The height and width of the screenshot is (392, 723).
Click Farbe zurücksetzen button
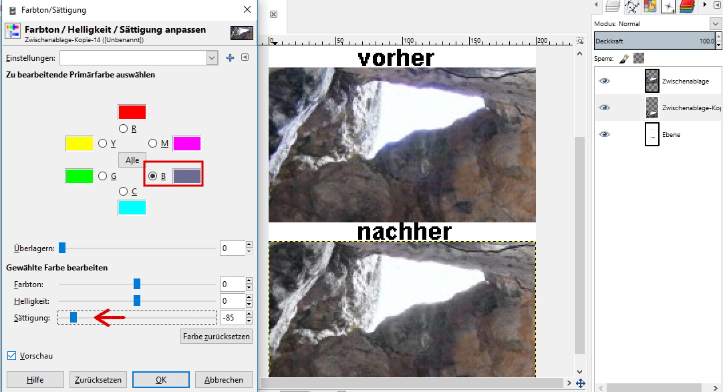tap(216, 337)
